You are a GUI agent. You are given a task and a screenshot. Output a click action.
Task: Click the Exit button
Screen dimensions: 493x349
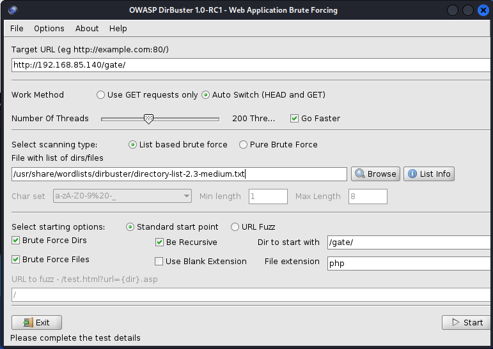[x=36, y=322]
